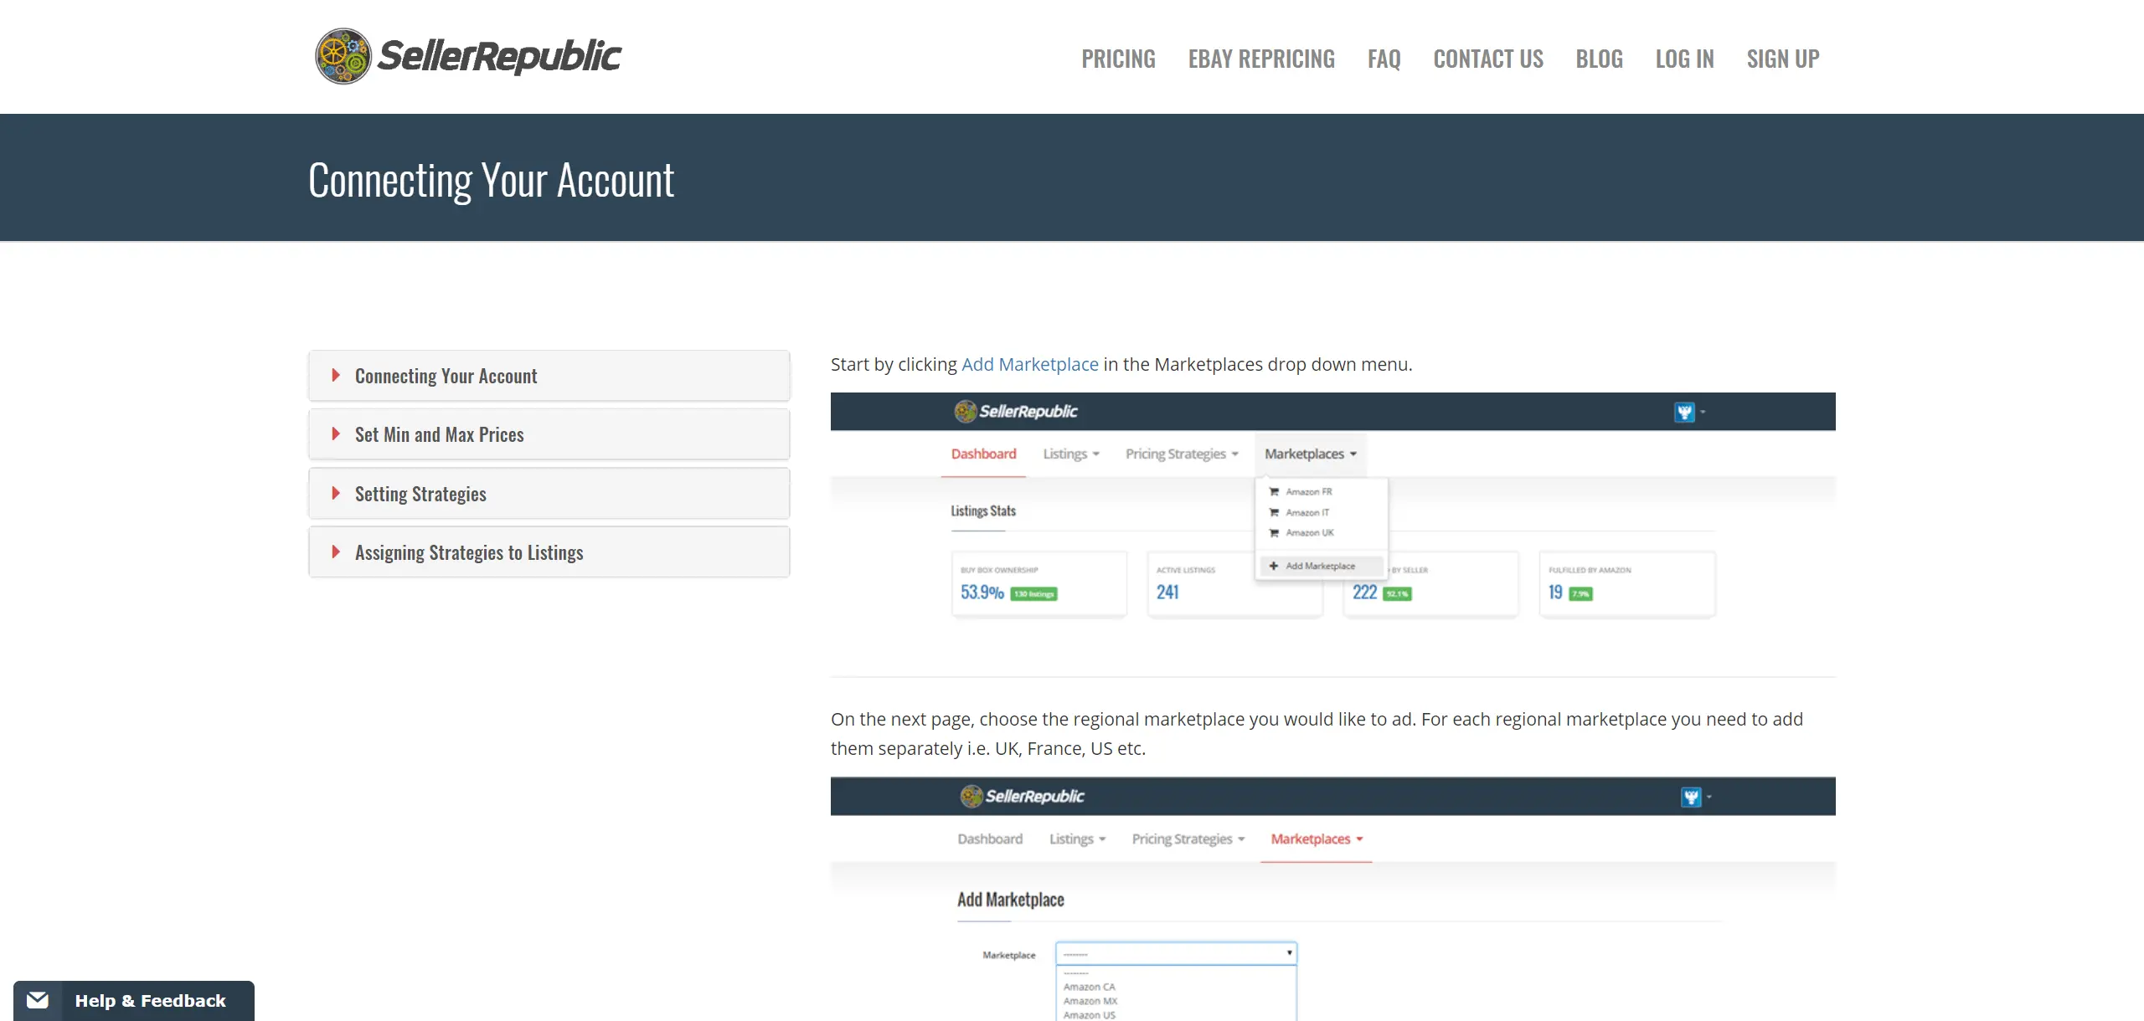Viewport: 2144px width, 1021px height.
Task: Expand the Setting Strategies accordion
Action: coord(420,494)
